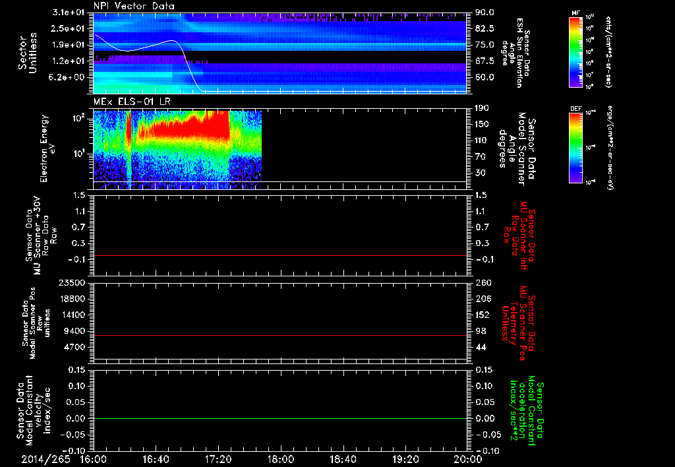
Task: Click the 2.5e+01 sector tick label
Action: click(x=69, y=28)
